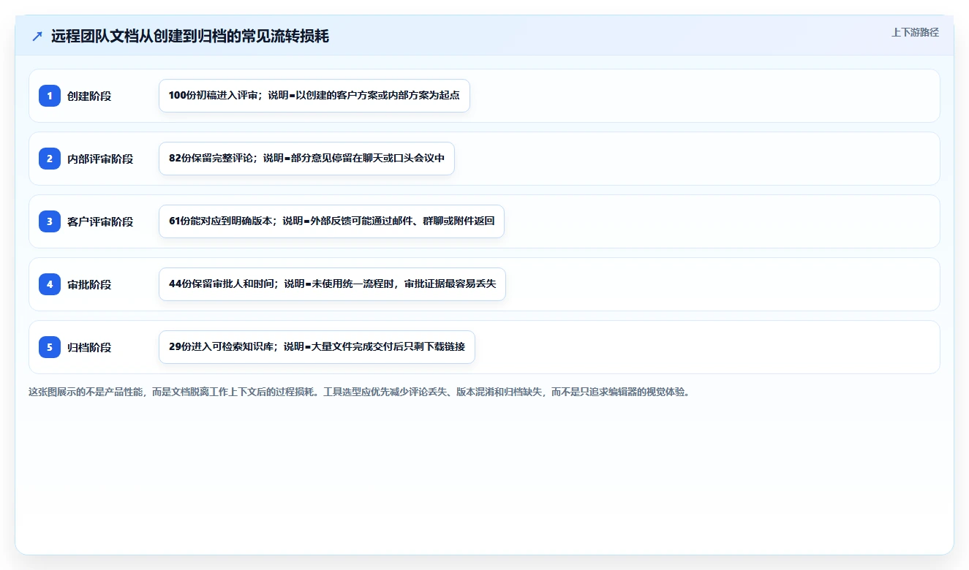The image size is (969, 570).
Task: Click the 44份保留审批人和时间 description box
Action: 332,284
